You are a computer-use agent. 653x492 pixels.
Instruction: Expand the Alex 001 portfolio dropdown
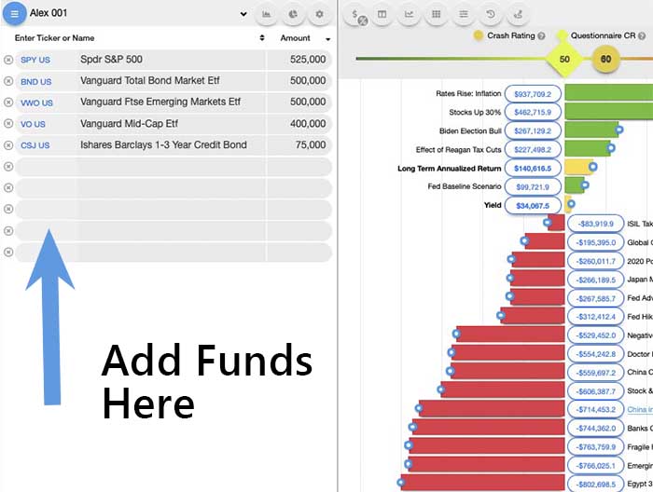243,15
